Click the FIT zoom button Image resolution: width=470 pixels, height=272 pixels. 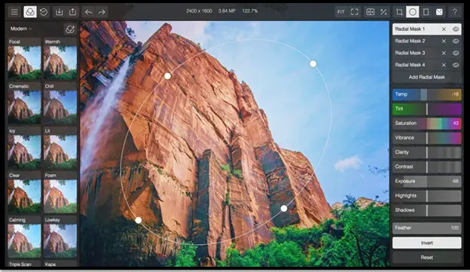click(341, 12)
